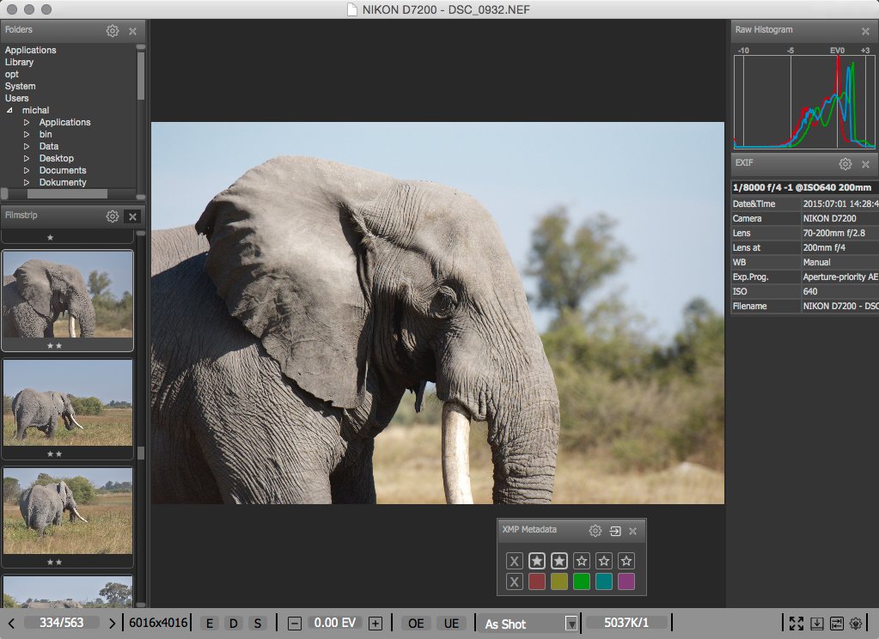This screenshot has width=879, height=639.
Task: Apply the cyan color label
Action: pyautogui.click(x=604, y=581)
